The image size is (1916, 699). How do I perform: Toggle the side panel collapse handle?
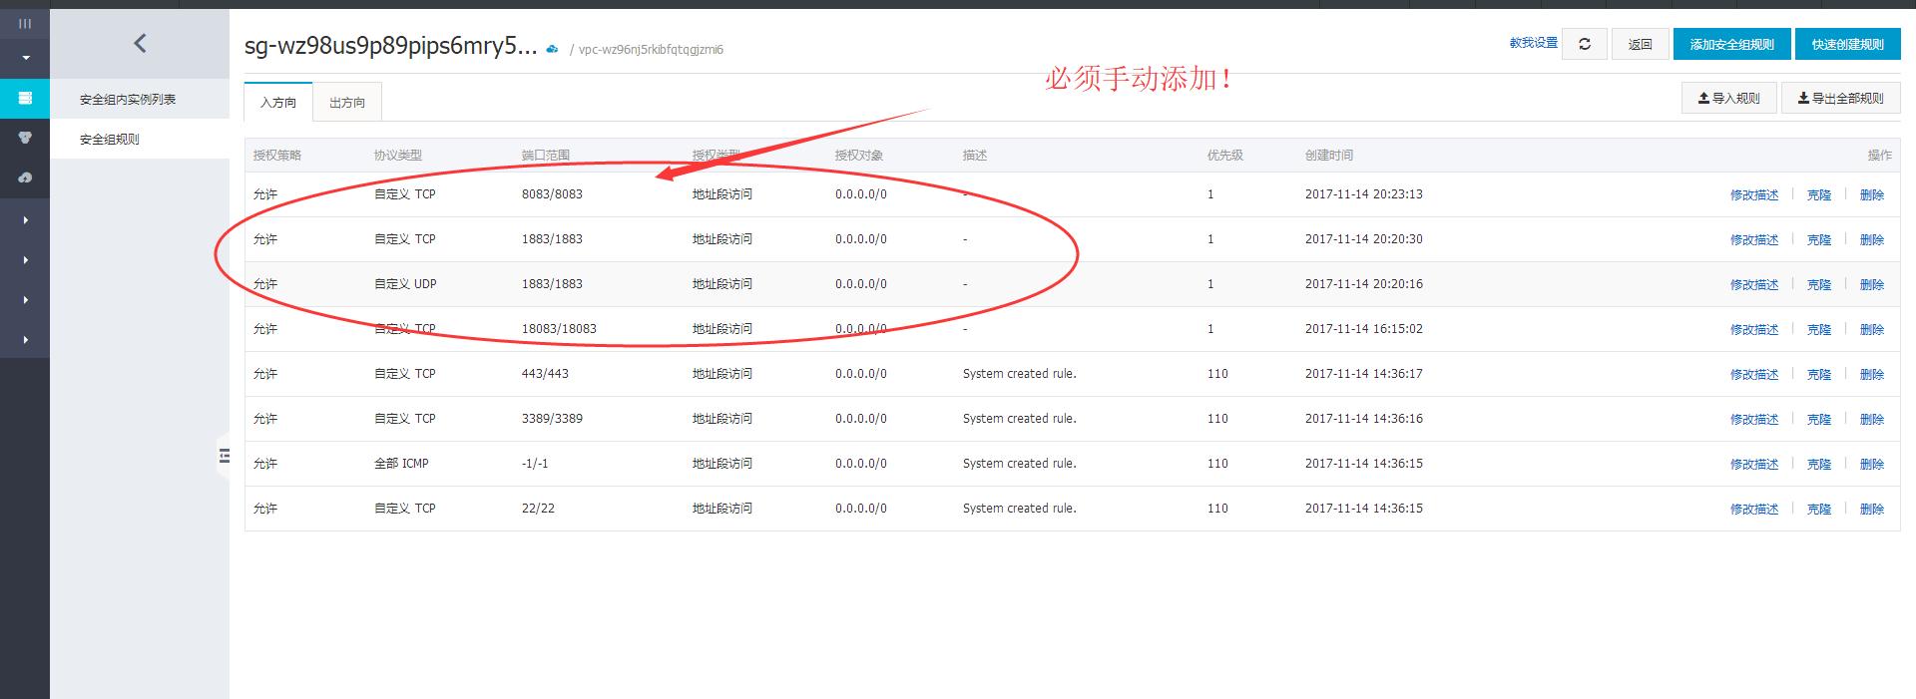point(224,456)
